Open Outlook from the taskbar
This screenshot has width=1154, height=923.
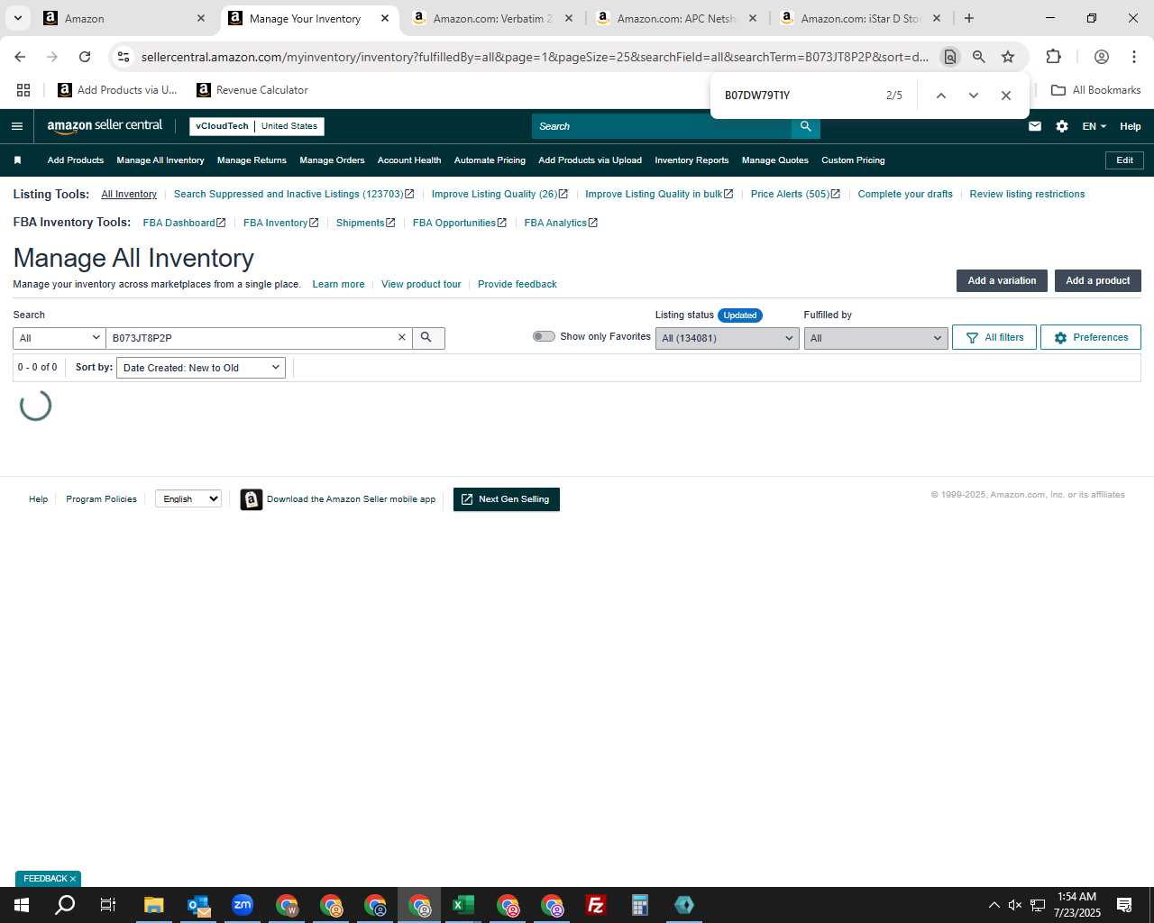point(198,905)
